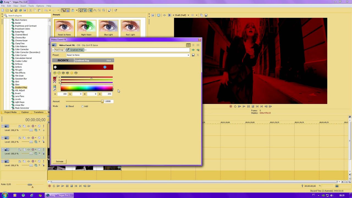This screenshot has height=198, width=352.
Task: Open the Preset dropdown in Video Event FX
Action: tap(188, 55)
